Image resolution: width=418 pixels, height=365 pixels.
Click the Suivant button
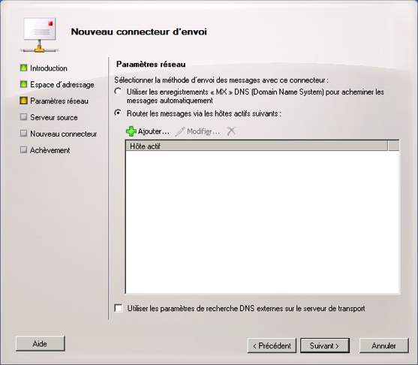point(325,345)
